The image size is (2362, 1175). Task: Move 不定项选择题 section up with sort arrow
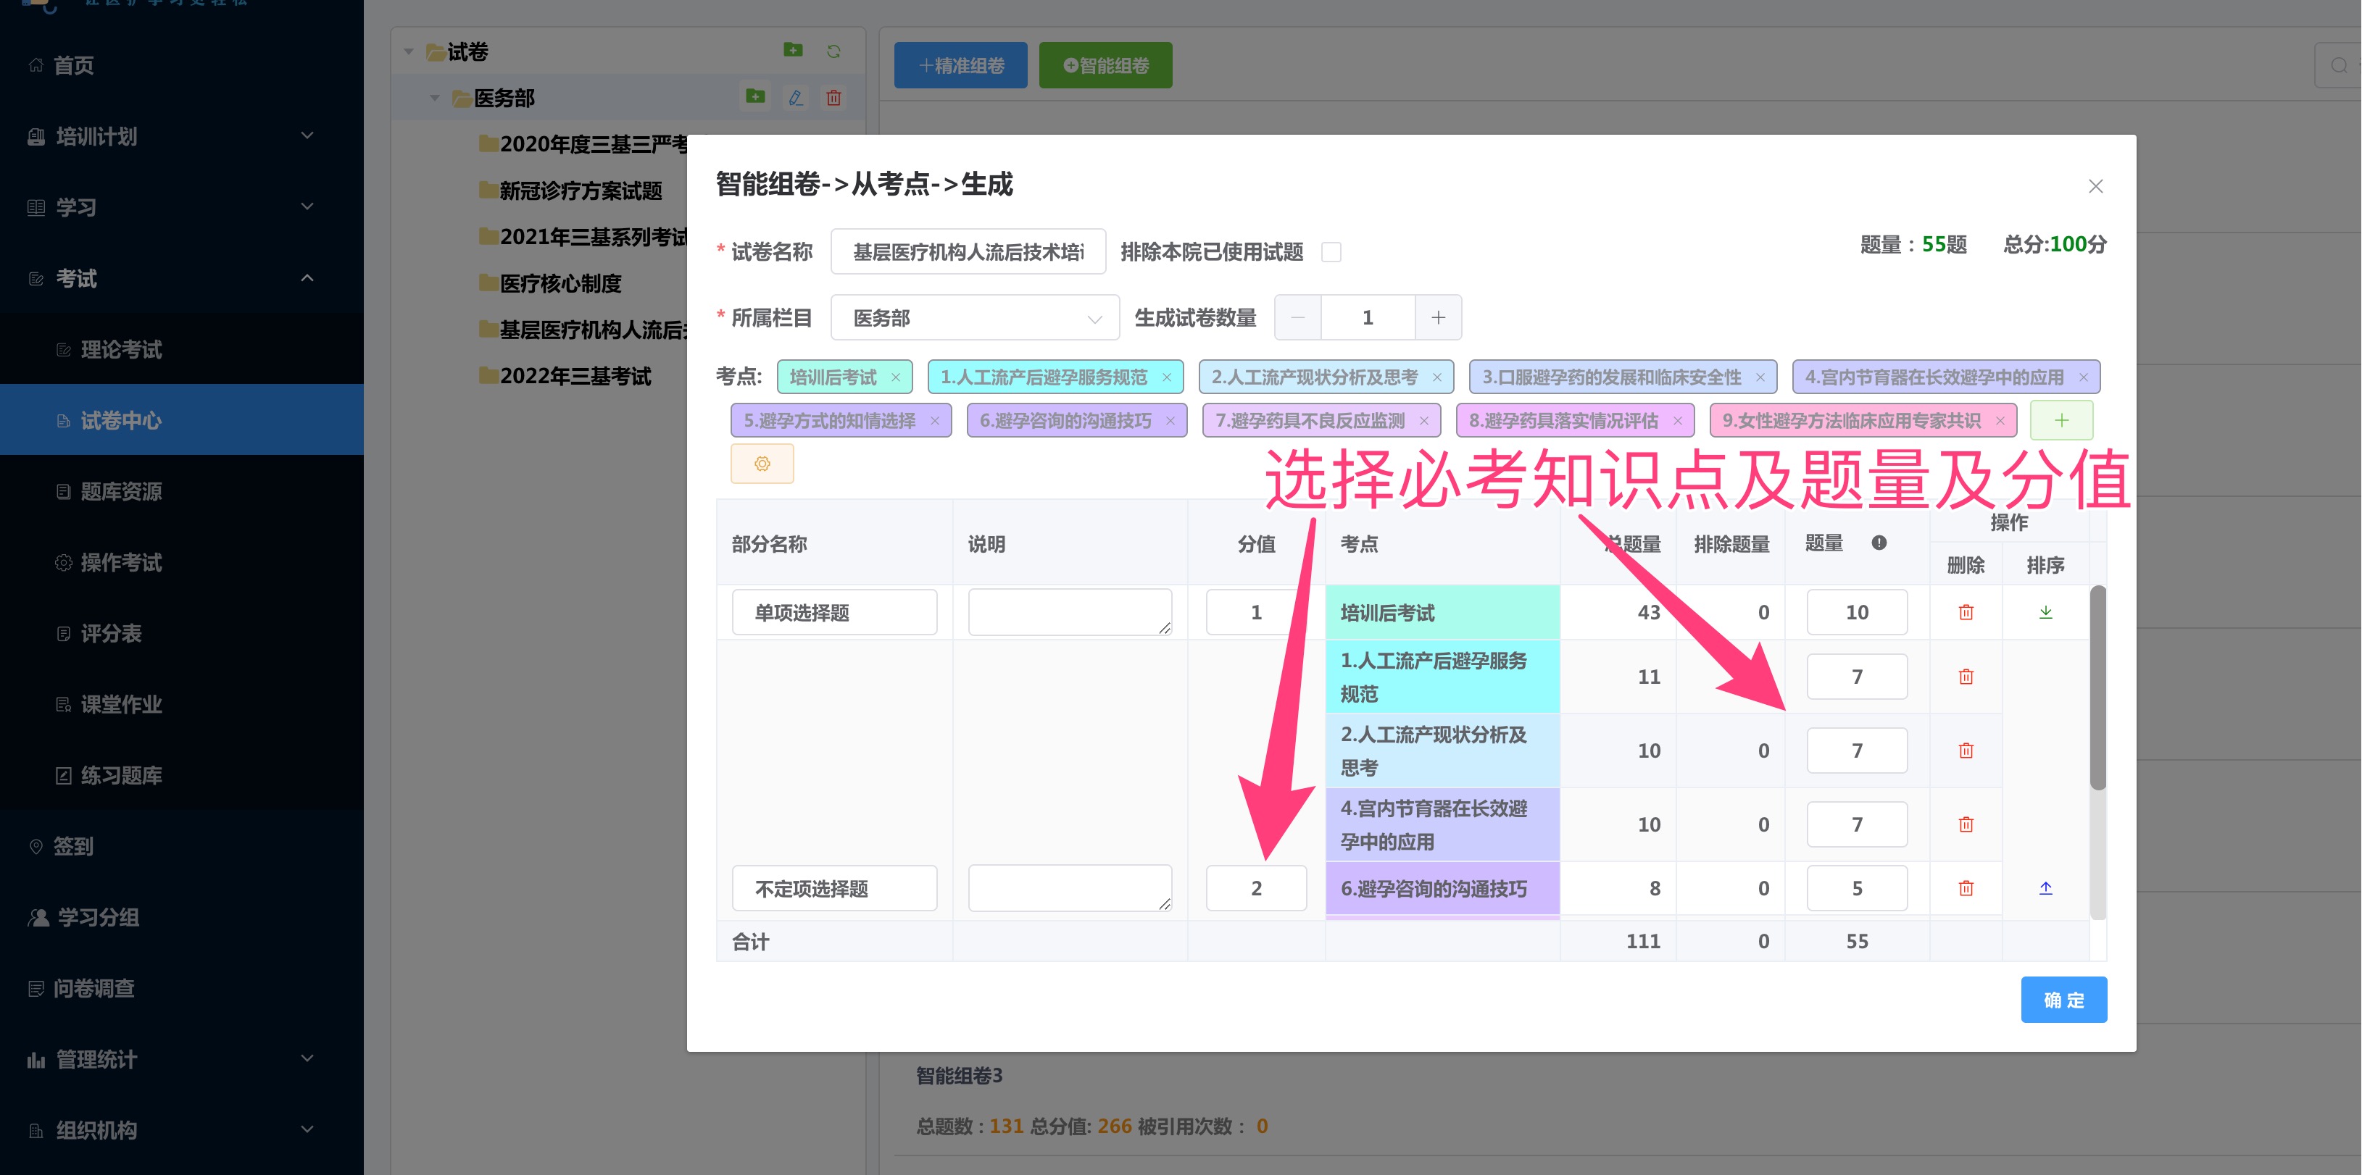(x=2045, y=888)
